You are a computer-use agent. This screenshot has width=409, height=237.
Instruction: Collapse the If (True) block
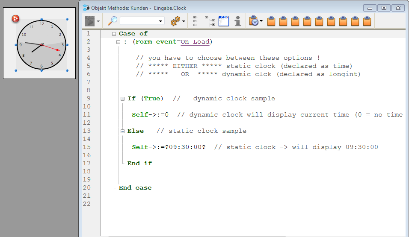[x=122, y=99]
